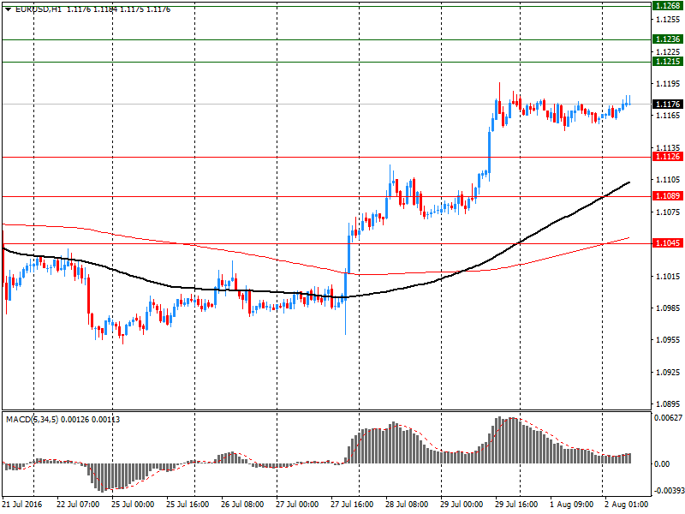685x514 pixels.
Task: Click the 21 Jul 2016 time axis label
Action: [x=22, y=505]
